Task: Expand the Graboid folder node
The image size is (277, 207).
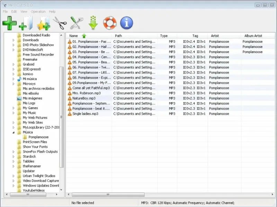Action: [x=14, y=65]
